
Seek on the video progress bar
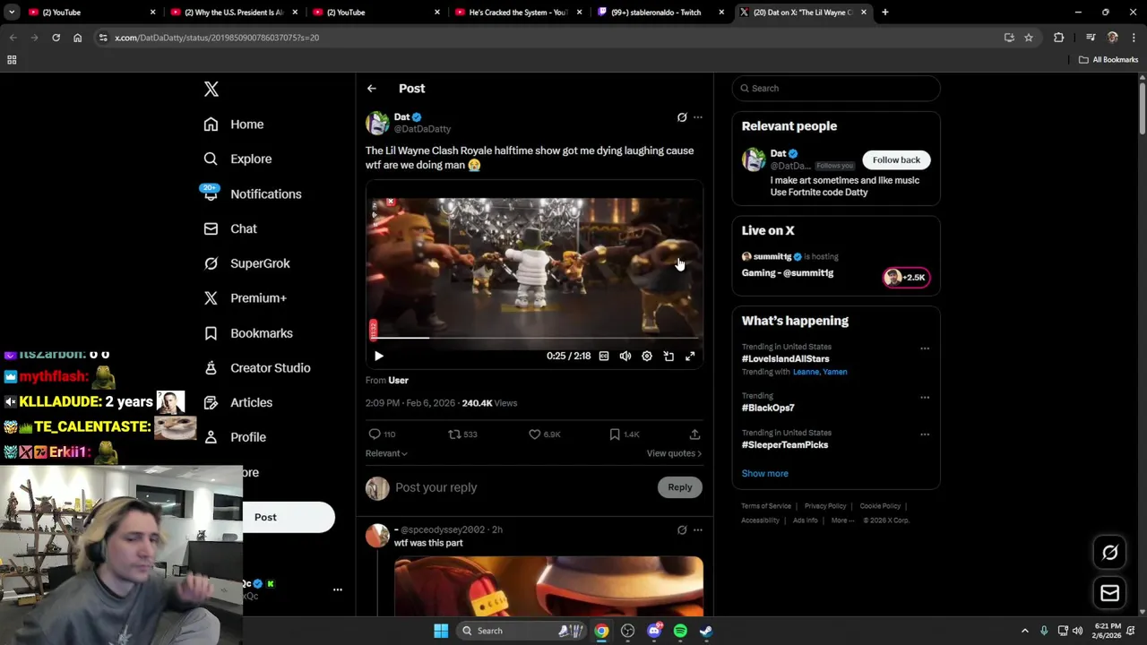click(534, 338)
